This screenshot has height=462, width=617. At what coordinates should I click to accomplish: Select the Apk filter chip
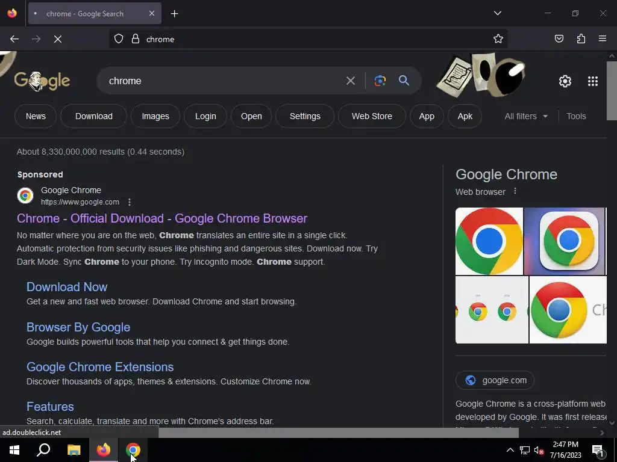(465, 116)
